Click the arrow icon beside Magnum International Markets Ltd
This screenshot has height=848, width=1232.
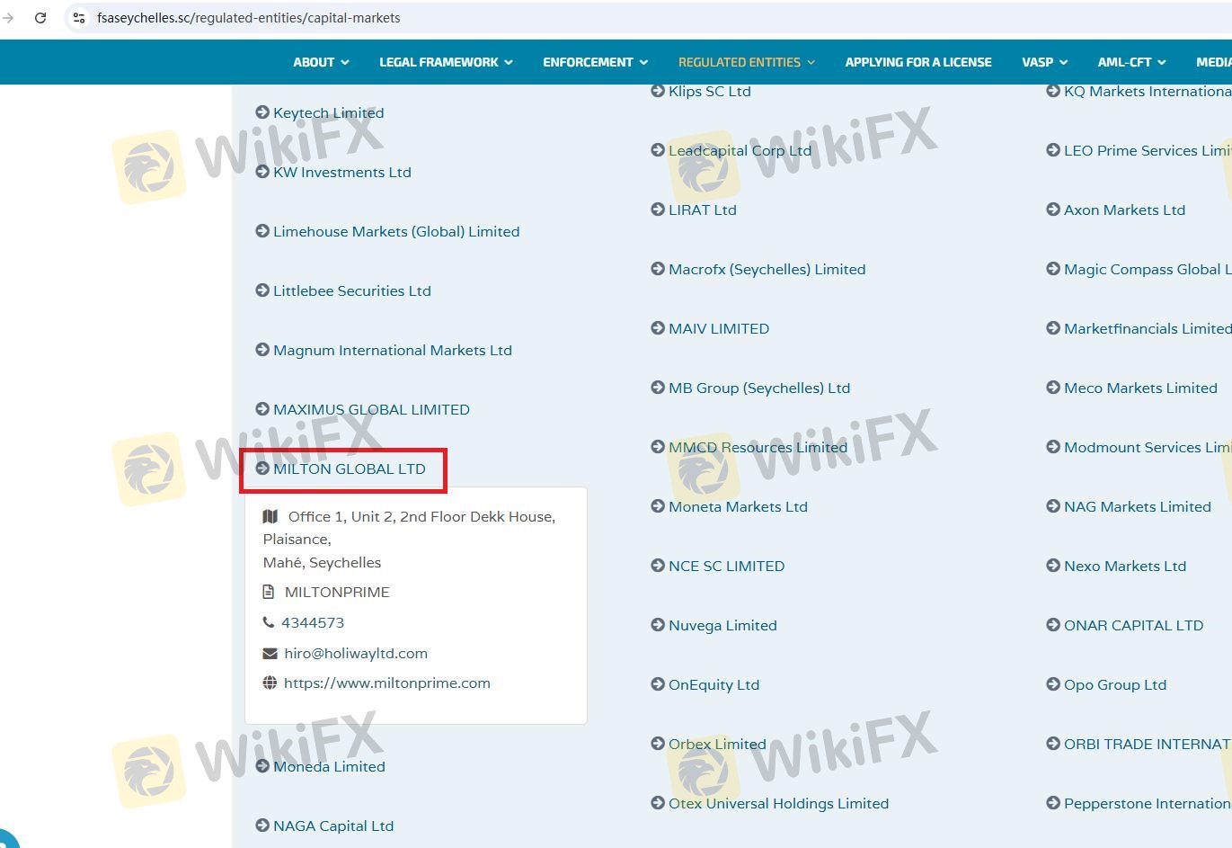[262, 350]
